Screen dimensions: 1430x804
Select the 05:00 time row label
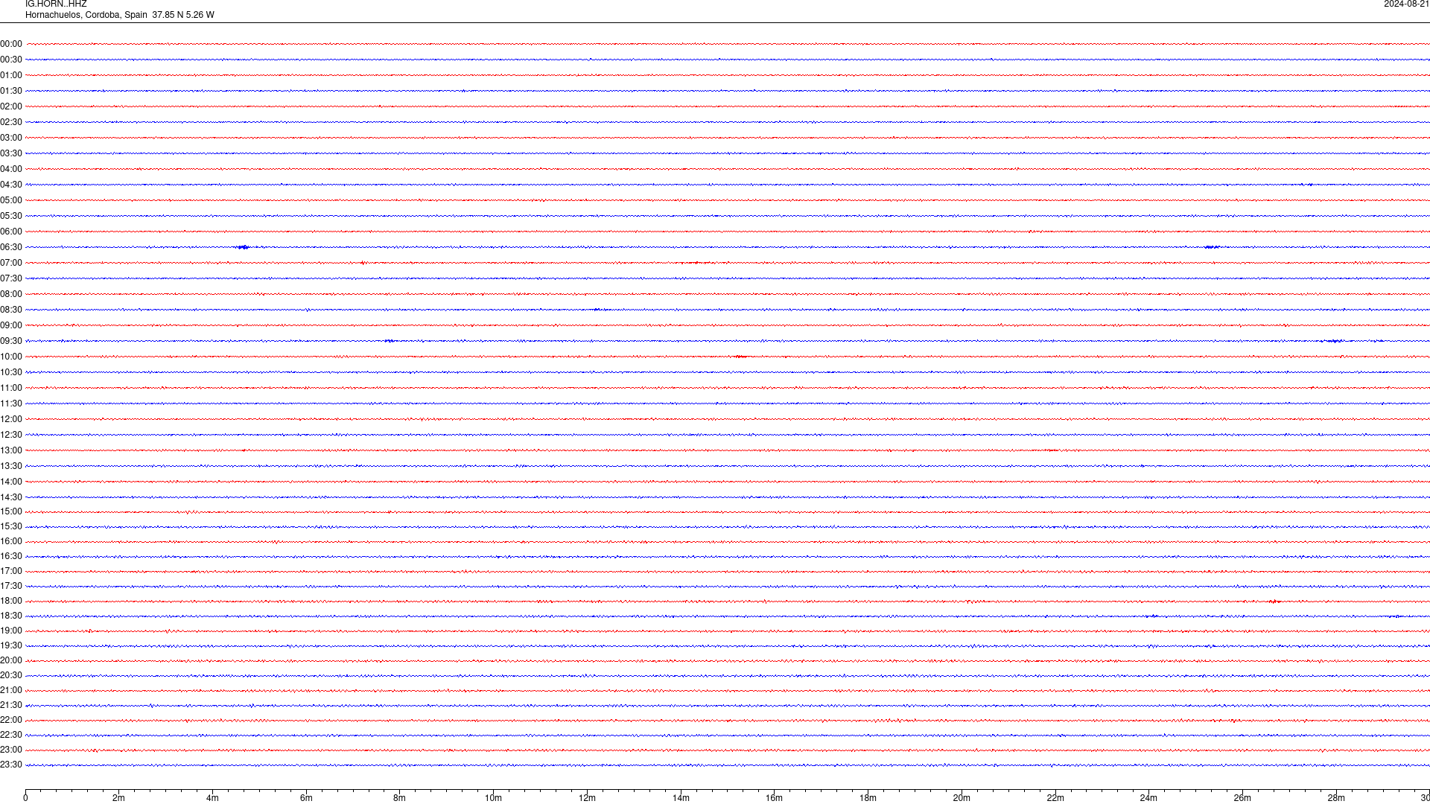[11, 200]
